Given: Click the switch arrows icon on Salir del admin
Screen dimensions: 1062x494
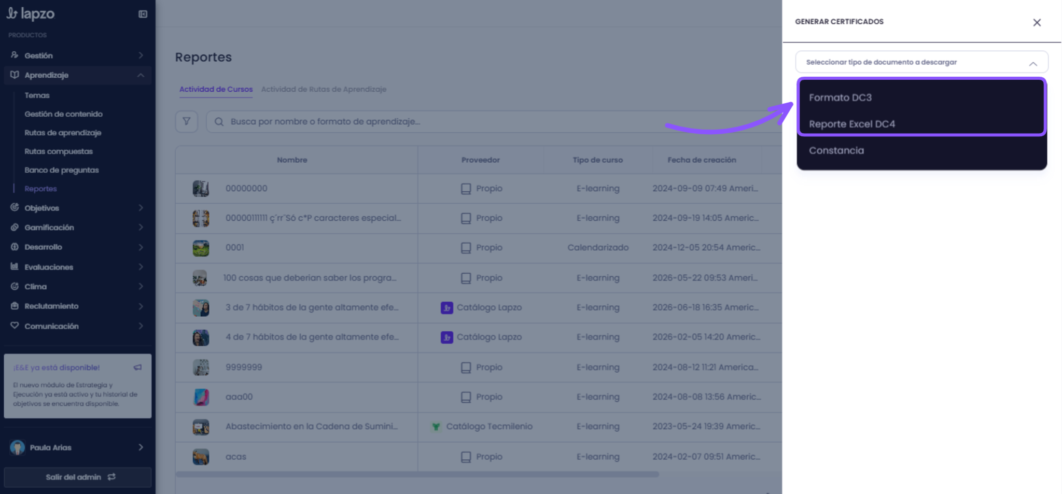Looking at the screenshot, I should tap(111, 477).
